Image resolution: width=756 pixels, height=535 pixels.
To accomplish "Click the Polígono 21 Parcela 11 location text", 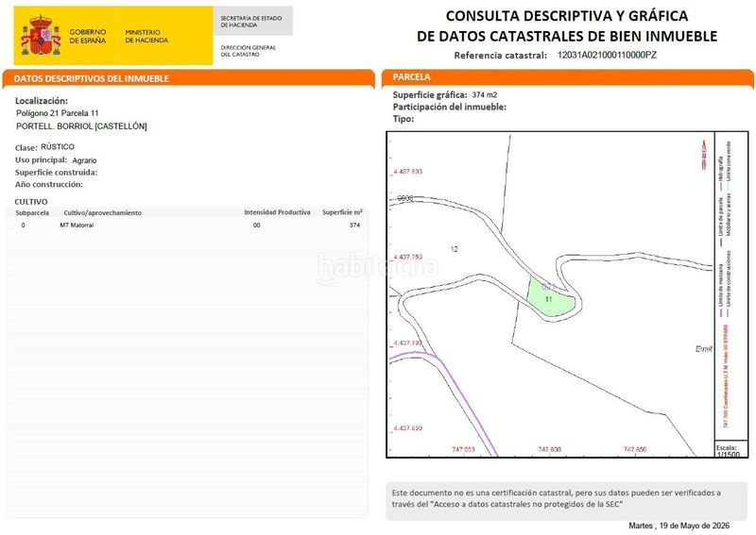I will pyautogui.click(x=58, y=113).
